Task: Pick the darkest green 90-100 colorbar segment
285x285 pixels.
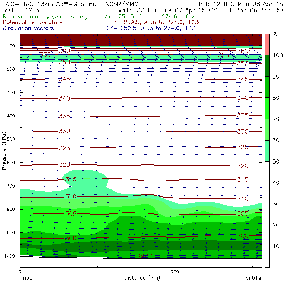Action: (x=267, y=66)
